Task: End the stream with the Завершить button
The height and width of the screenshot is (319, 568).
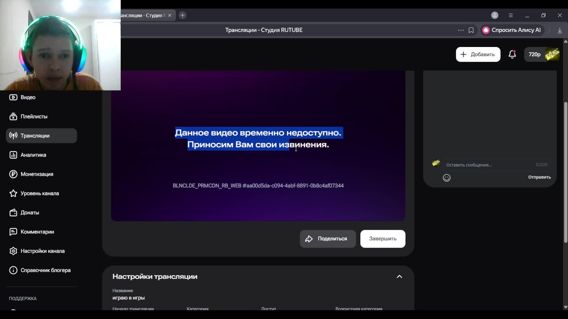Action: pyautogui.click(x=383, y=239)
